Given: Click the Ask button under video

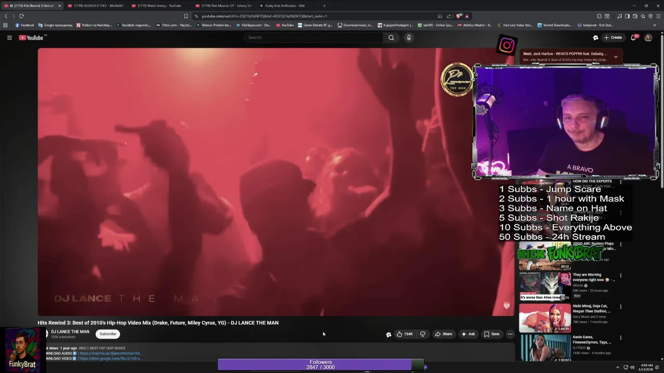Looking at the screenshot, I should coord(468,334).
